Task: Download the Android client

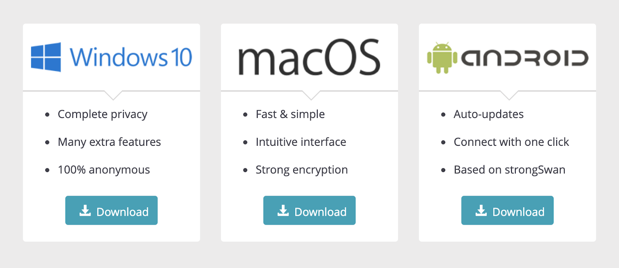Action: tap(507, 210)
